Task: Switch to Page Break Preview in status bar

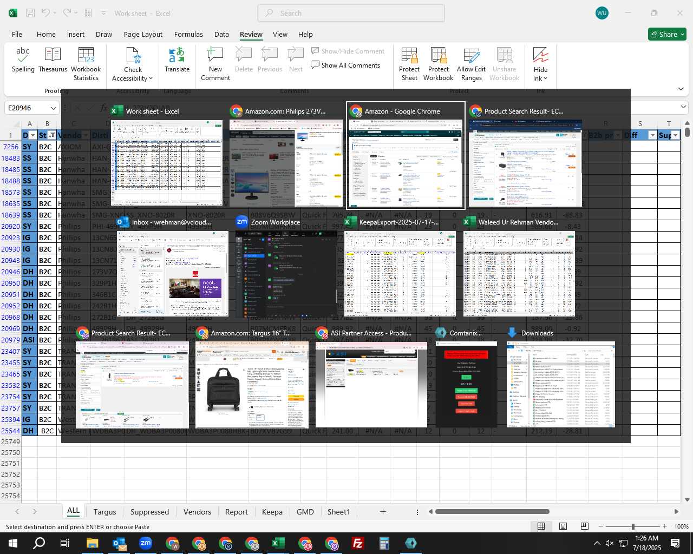Action: coord(584,526)
